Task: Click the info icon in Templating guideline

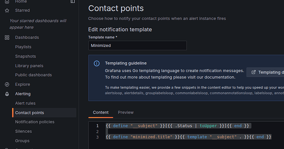Action: (x=97, y=63)
